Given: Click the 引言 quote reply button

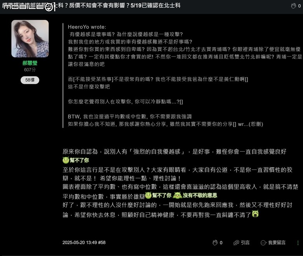Looking at the screenshot, I should (242, 243).
